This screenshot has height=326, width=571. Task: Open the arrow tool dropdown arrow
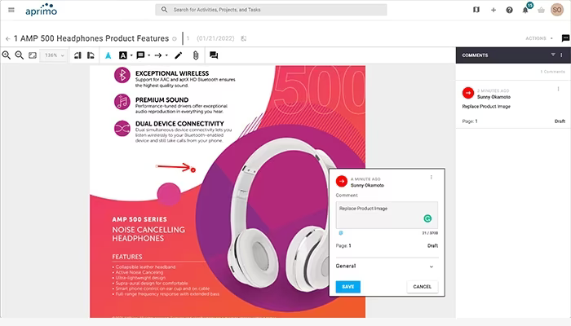point(166,55)
